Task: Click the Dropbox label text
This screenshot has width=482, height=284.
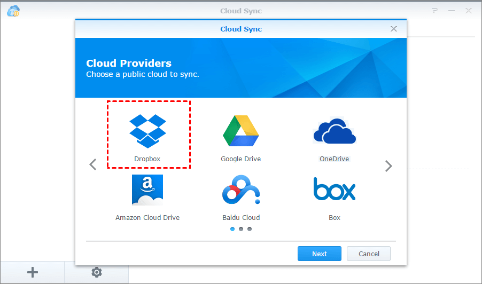Action: [147, 159]
